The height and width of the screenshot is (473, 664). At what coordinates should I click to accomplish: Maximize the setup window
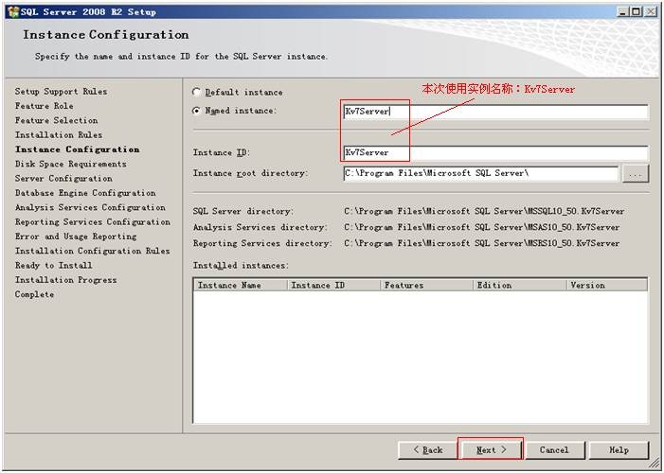[637, 11]
